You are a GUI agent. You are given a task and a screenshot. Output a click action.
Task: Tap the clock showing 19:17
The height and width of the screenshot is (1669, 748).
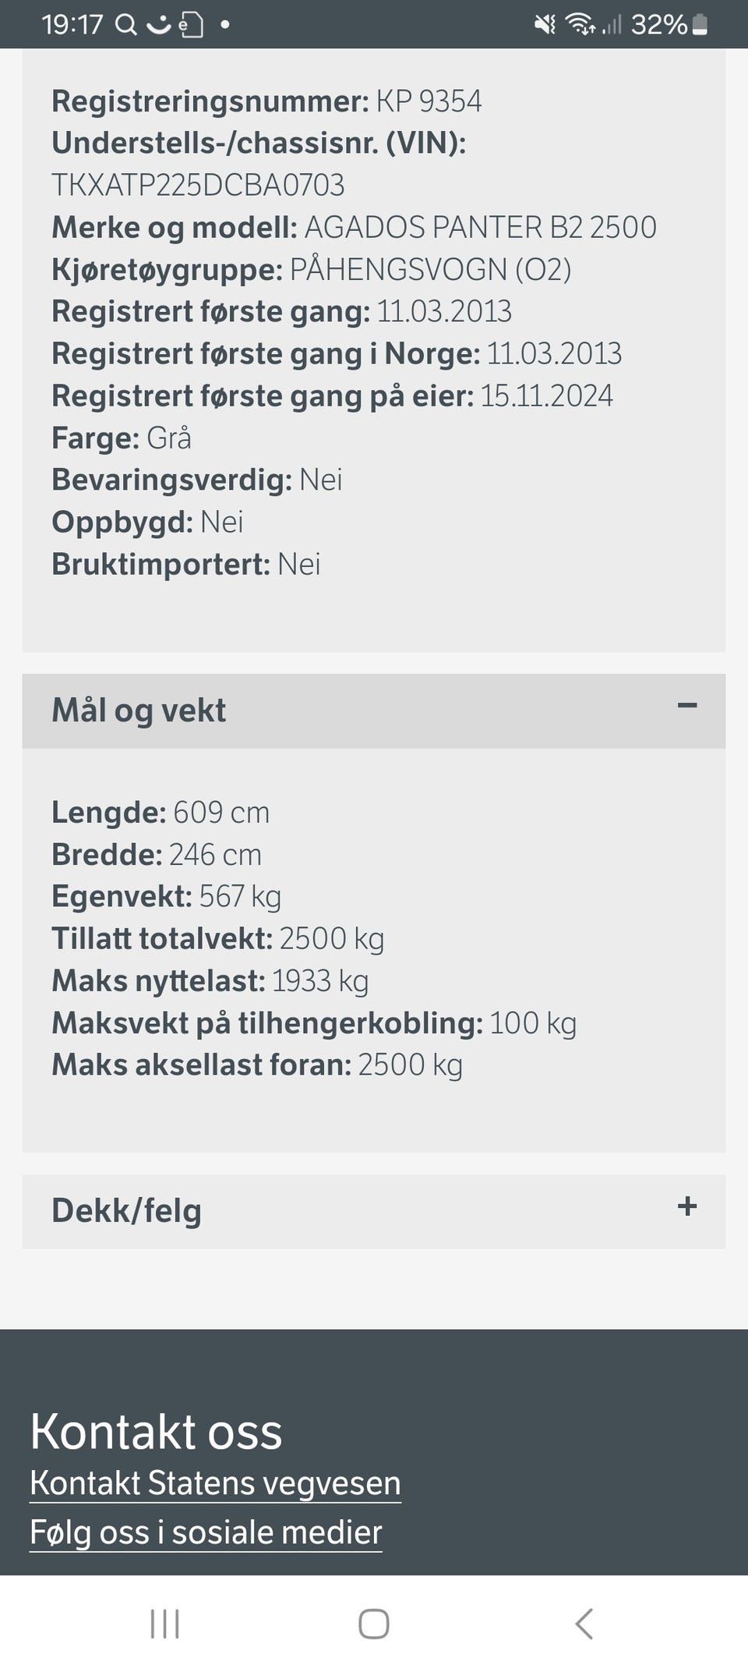click(x=72, y=25)
